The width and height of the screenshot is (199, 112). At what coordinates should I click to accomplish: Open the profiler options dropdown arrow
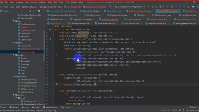(x=164, y=7)
